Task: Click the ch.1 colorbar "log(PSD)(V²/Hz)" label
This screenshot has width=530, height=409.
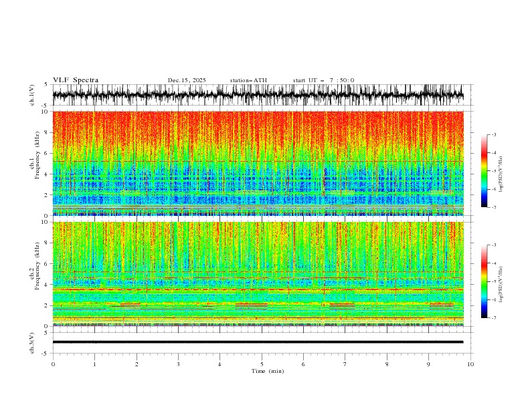Action: (x=501, y=174)
